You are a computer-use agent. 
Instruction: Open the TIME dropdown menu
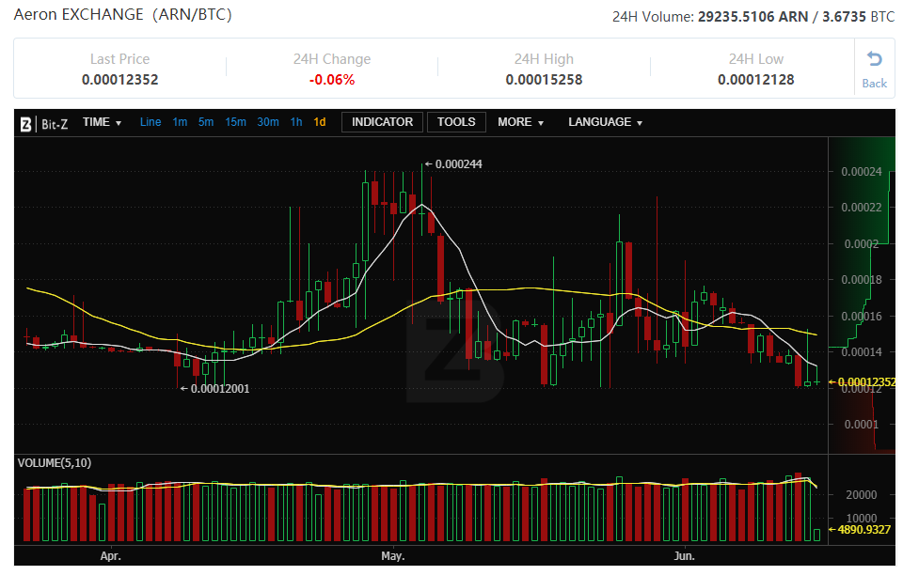(102, 122)
